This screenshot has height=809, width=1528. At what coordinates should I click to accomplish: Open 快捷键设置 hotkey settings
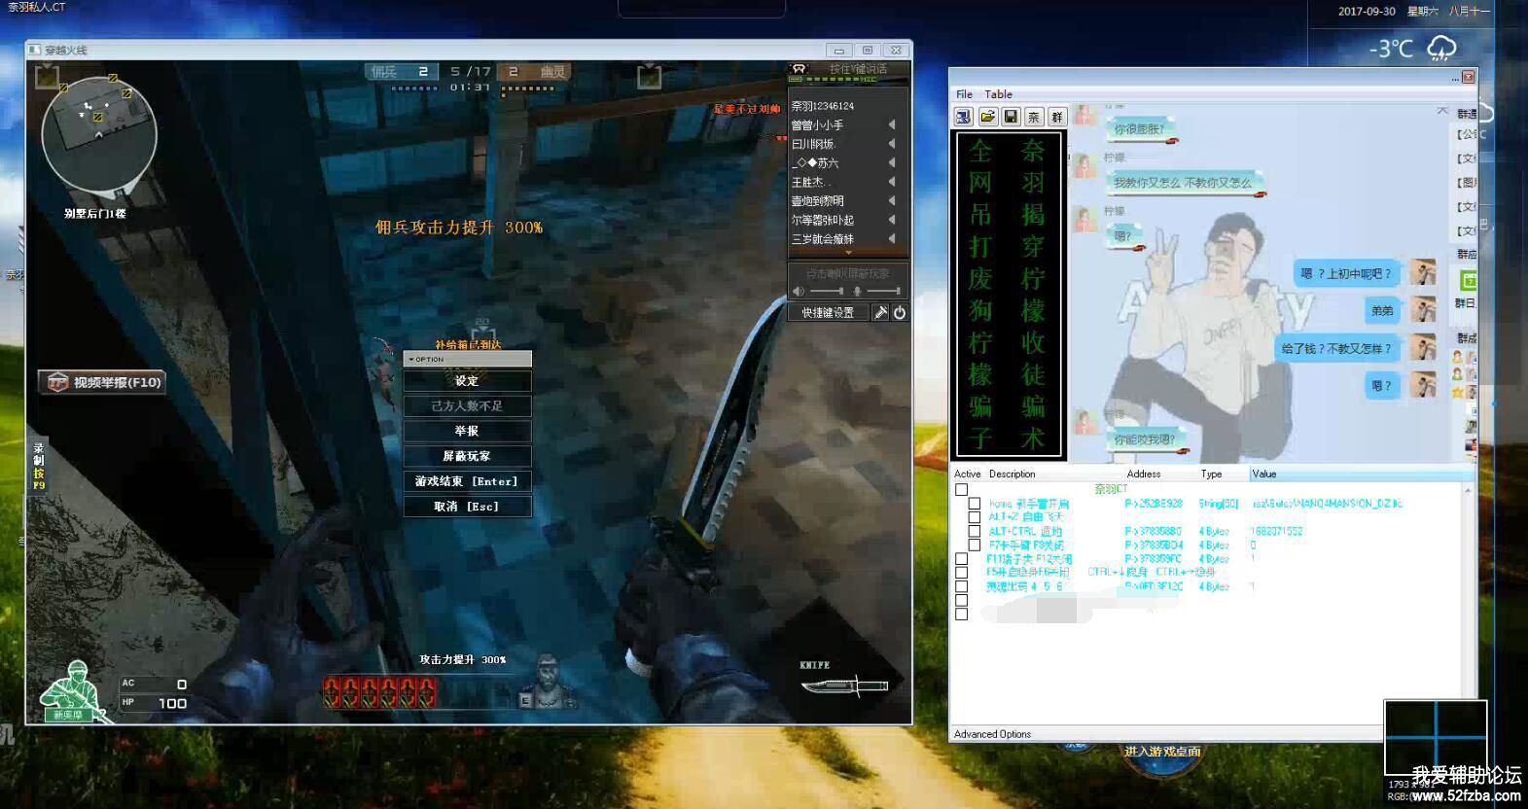[829, 312]
